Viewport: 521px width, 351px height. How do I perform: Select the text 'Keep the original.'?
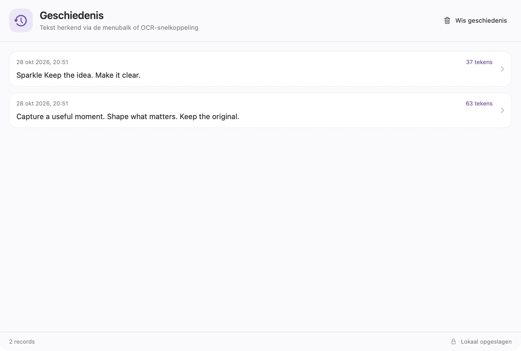coord(209,117)
